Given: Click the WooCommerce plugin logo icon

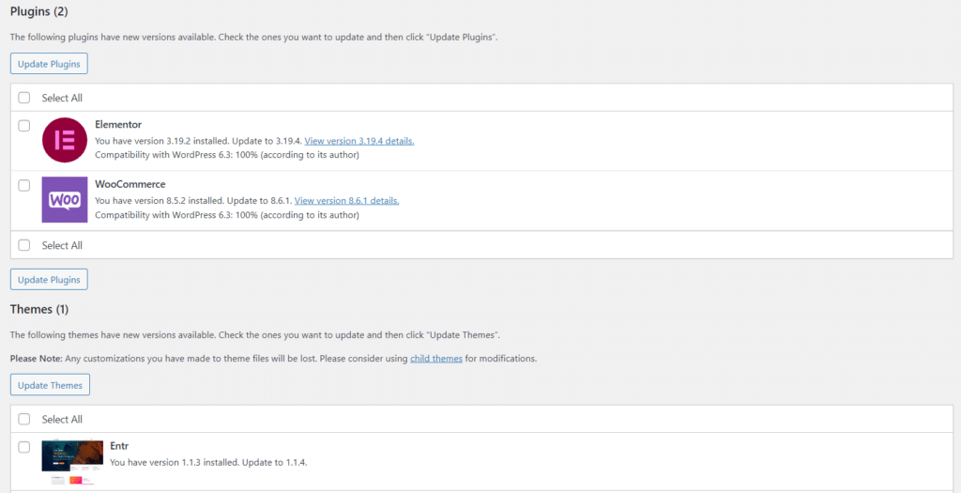Looking at the screenshot, I should (65, 200).
